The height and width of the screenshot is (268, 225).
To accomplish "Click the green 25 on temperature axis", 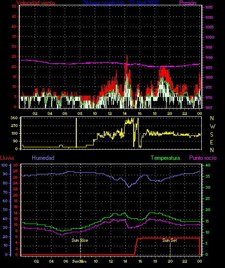I will [x=208, y=198].
